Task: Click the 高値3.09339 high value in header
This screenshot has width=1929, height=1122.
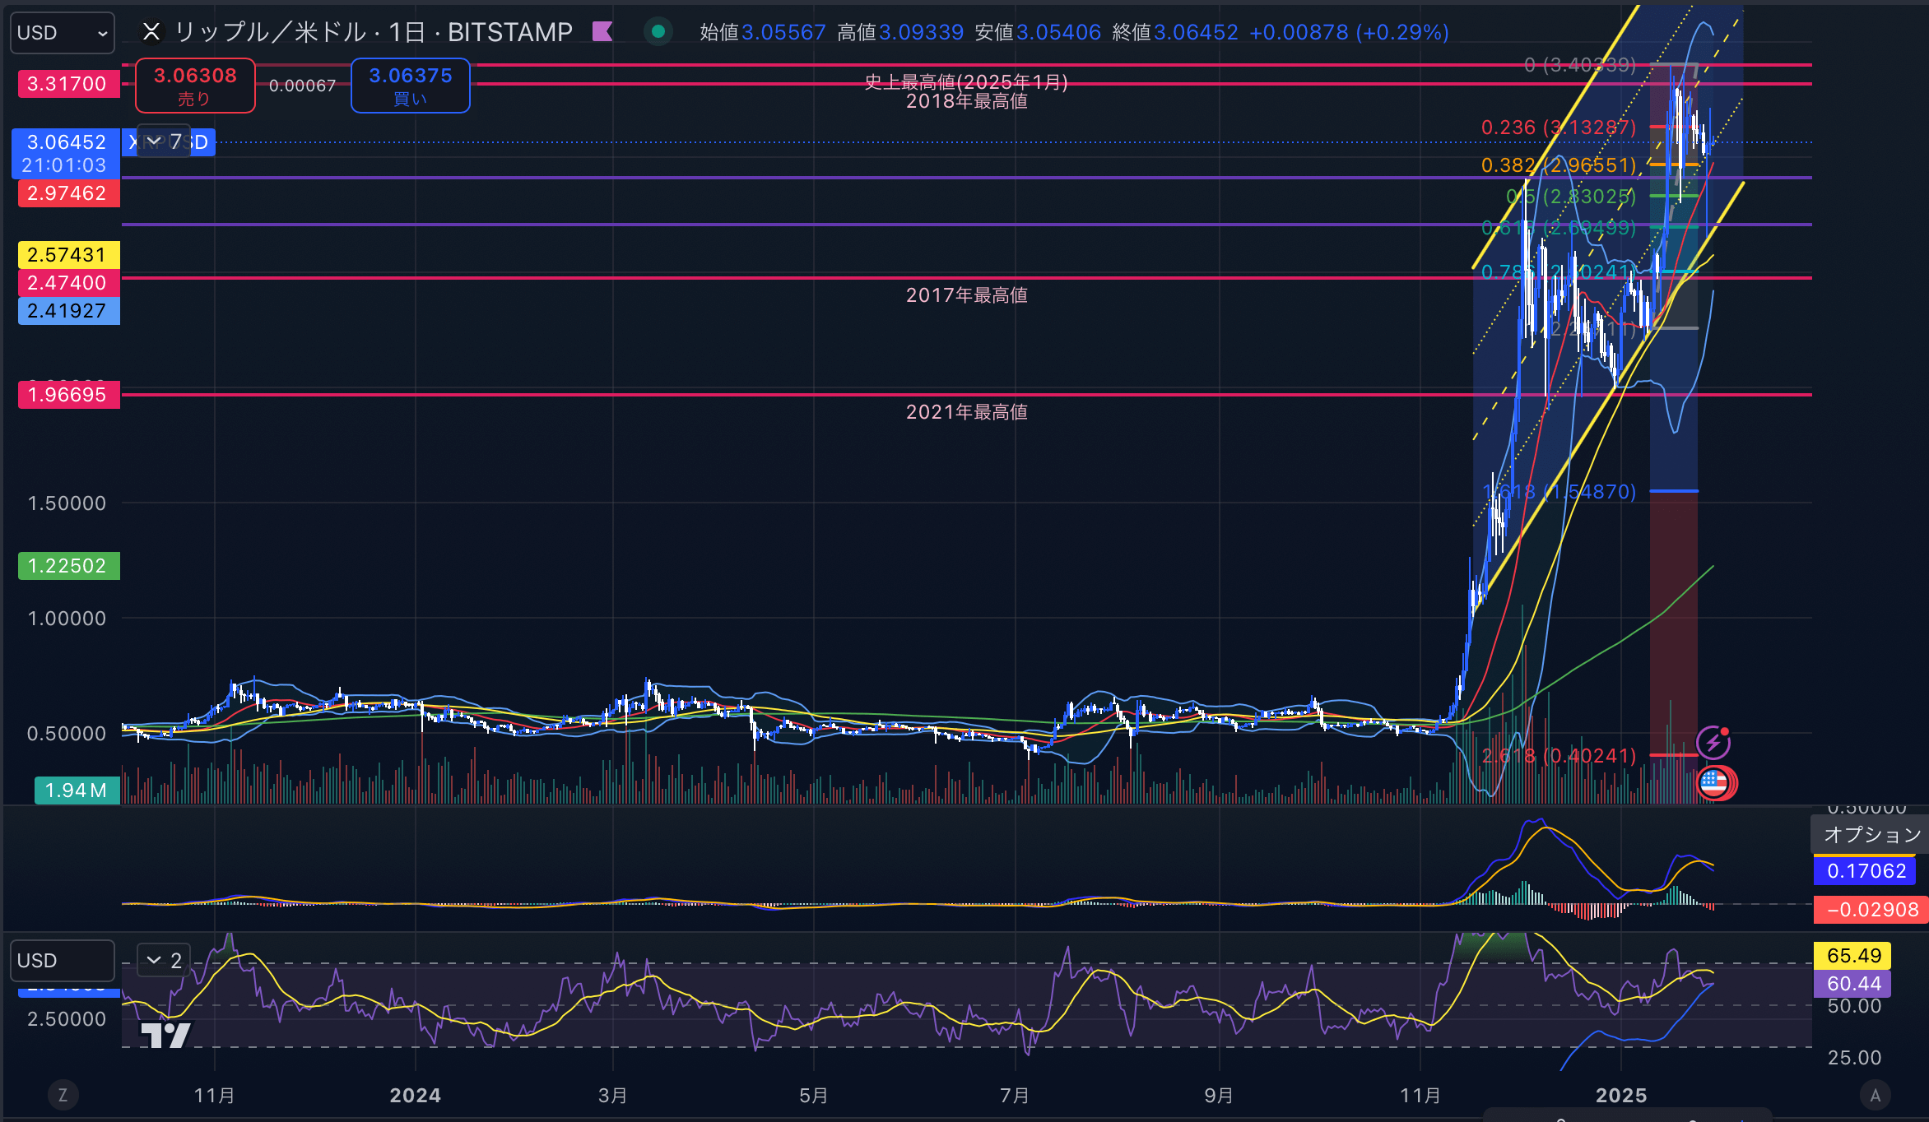Action: (900, 32)
